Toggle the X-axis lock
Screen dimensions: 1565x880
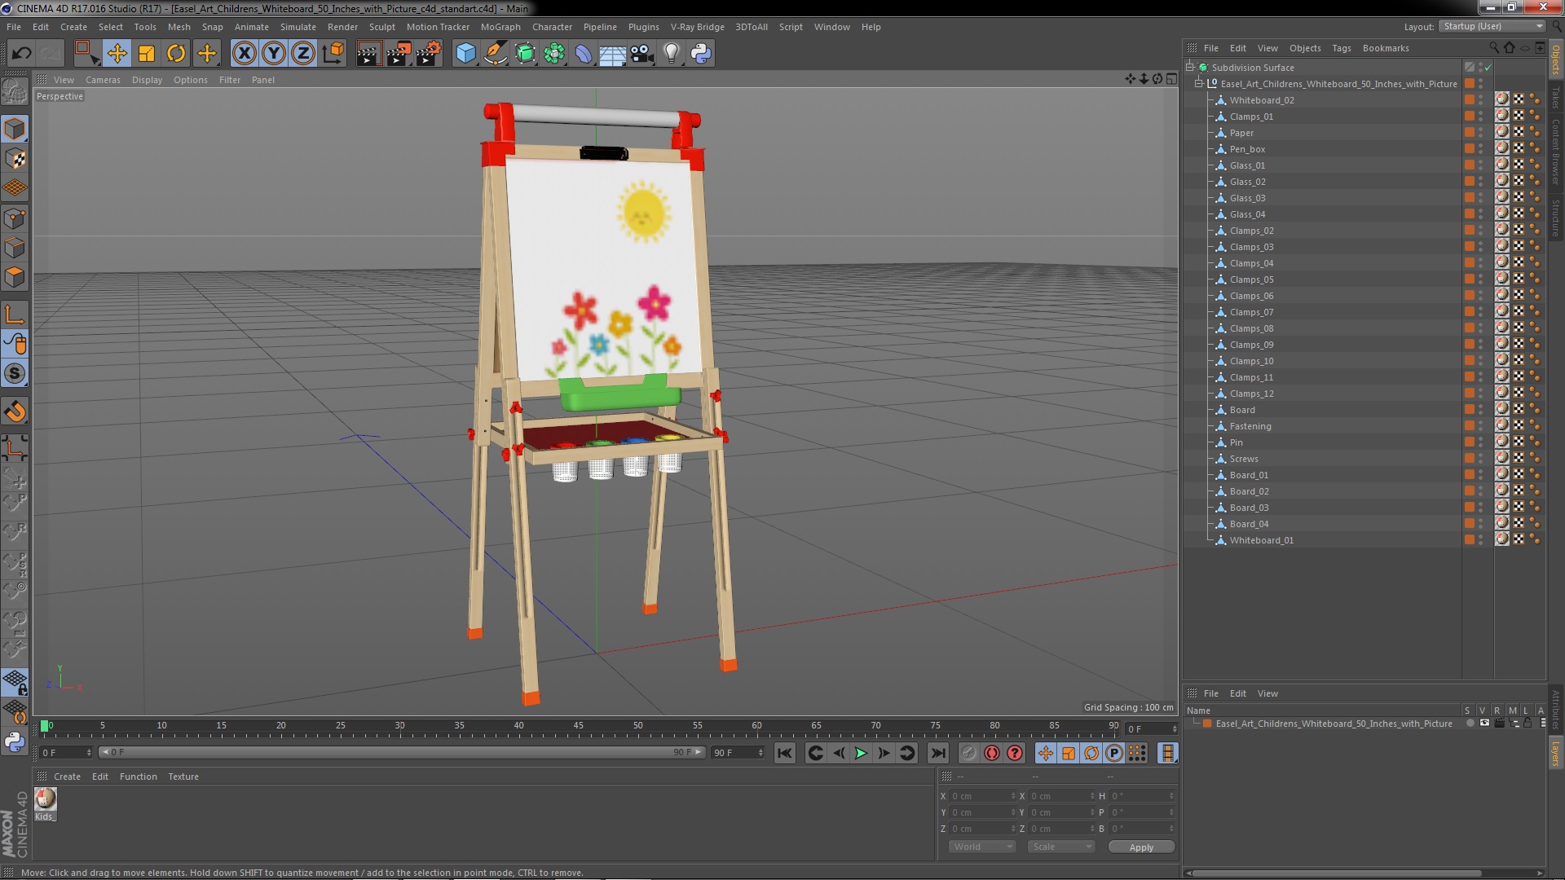coord(244,54)
